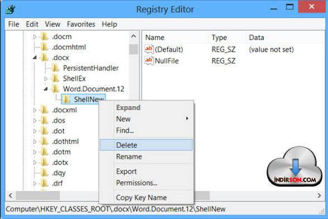Click the ShellNew folder icon
The image size is (328, 219).
click(x=66, y=99)
